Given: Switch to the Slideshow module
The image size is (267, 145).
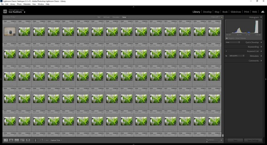Looking at the screenshot, I should pos(236,12).
